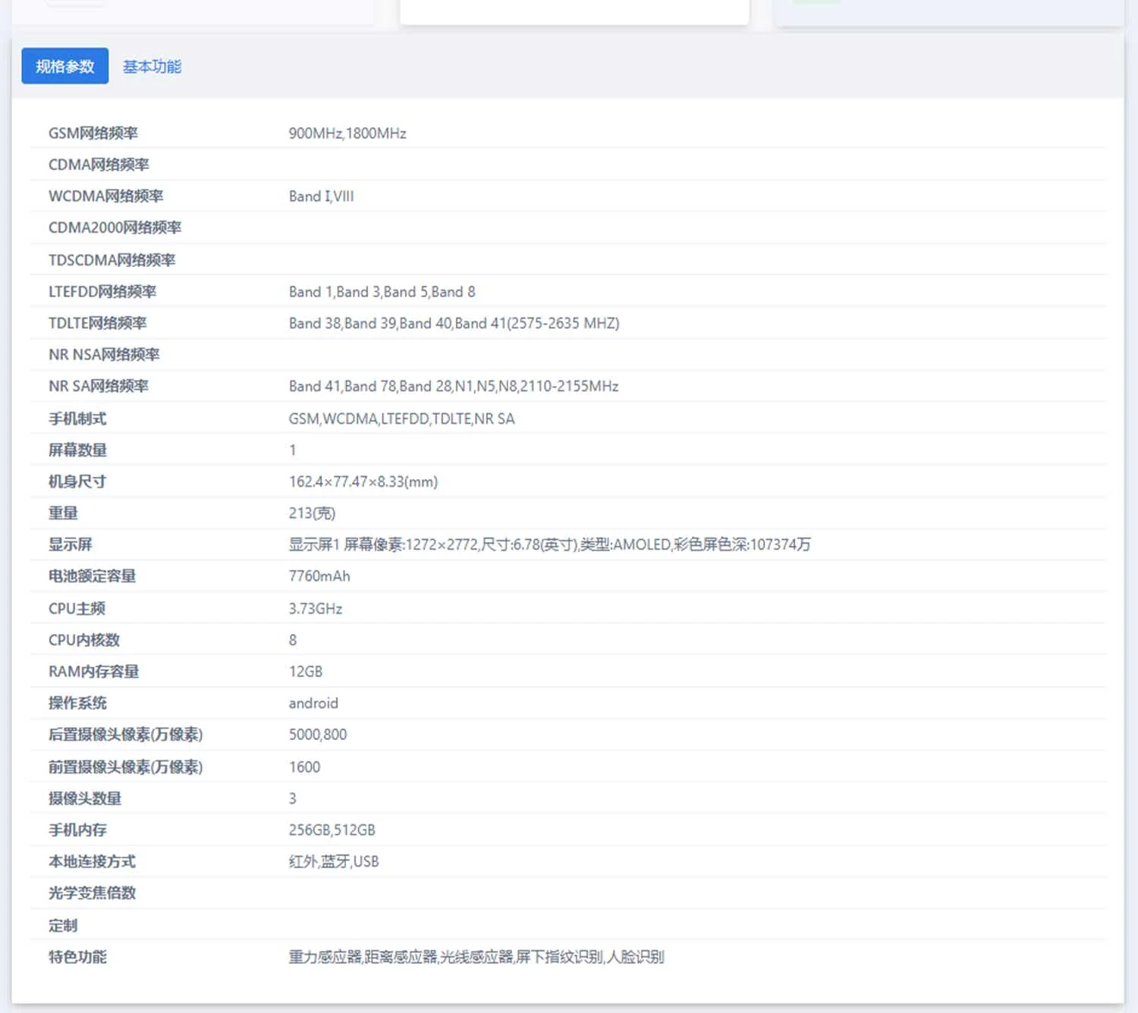
Task: Click the android operating system value
Action: coord(313,704)
